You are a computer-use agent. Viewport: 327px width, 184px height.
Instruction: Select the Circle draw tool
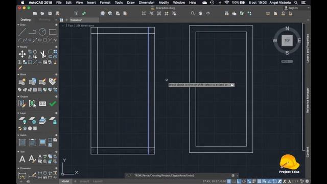[42, 32]
